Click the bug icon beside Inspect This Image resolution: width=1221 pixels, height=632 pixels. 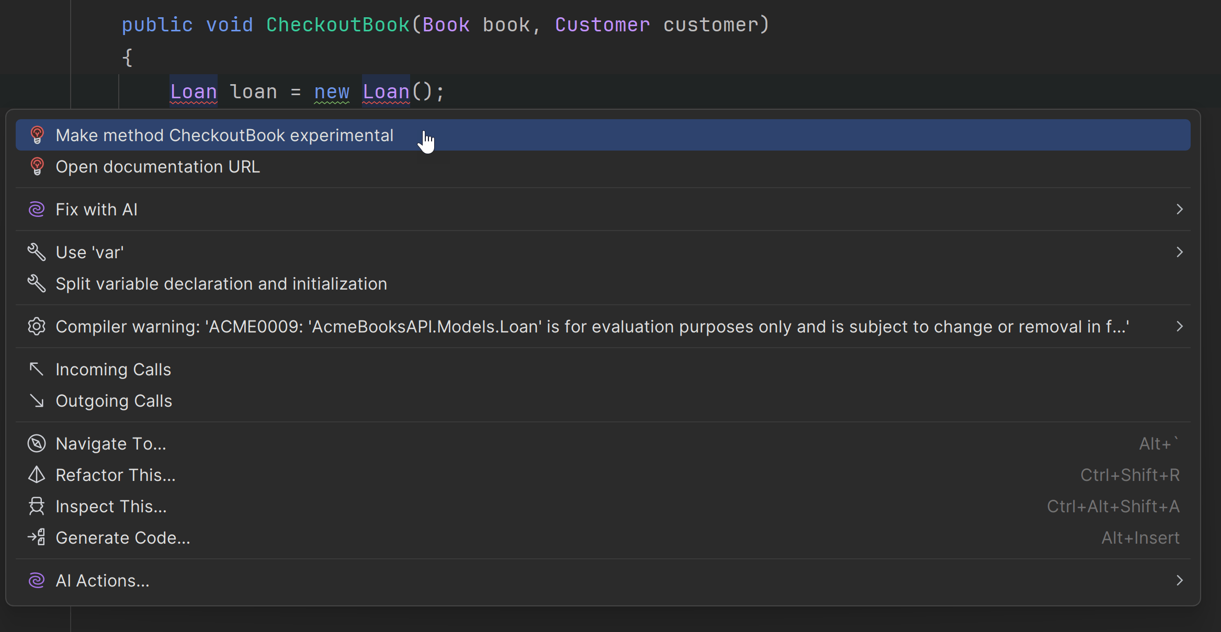[x=37, y=507]
